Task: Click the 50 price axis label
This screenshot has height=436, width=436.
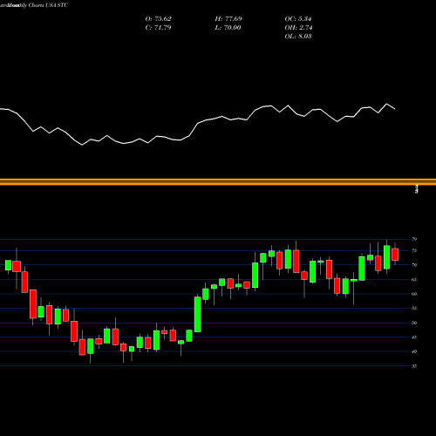Action: click(414, 323)
